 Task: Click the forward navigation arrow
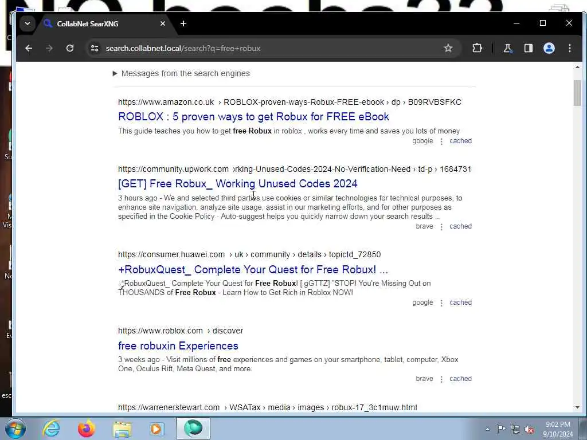pos(49,48)
